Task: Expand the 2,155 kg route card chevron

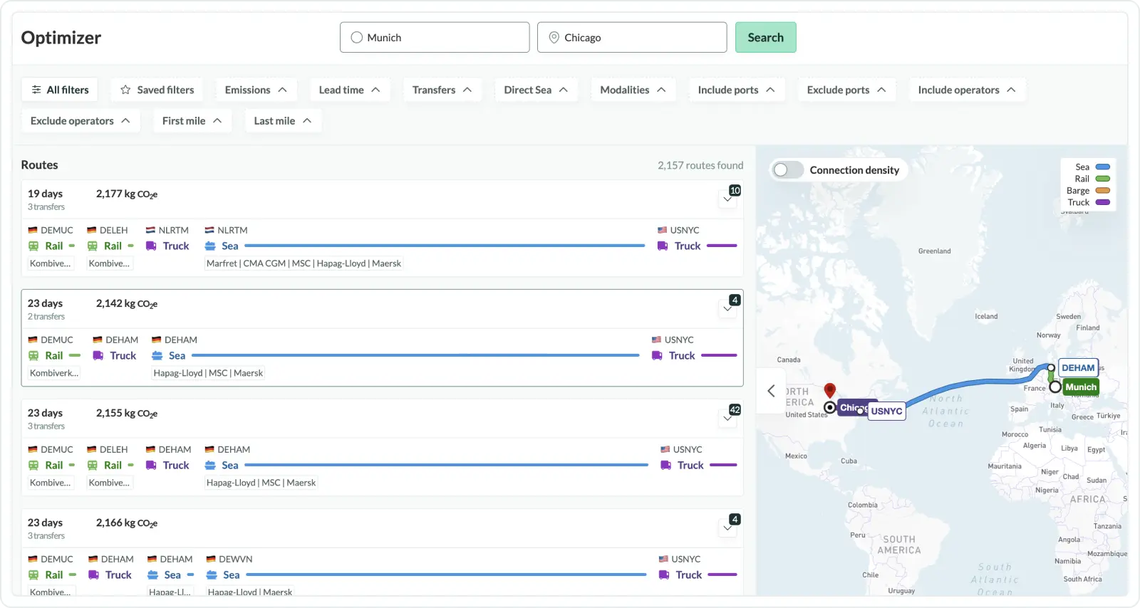Action: point(727,419)
